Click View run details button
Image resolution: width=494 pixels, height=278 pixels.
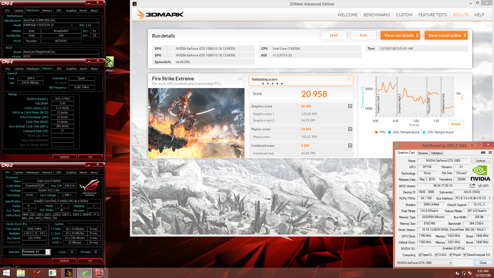click(400, 35)
